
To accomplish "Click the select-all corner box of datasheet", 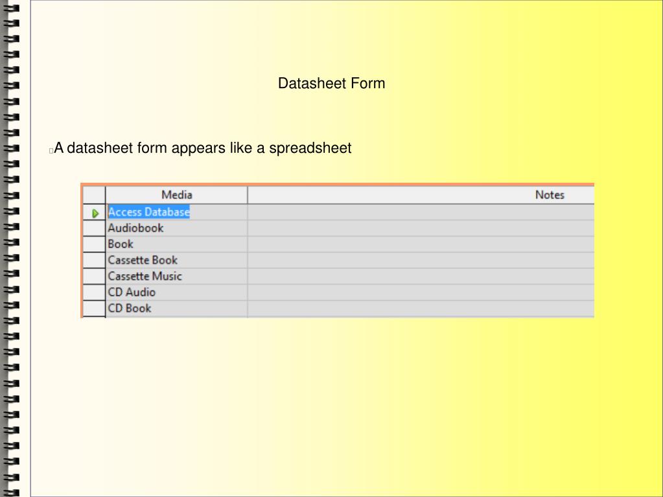I will point(94,195).
